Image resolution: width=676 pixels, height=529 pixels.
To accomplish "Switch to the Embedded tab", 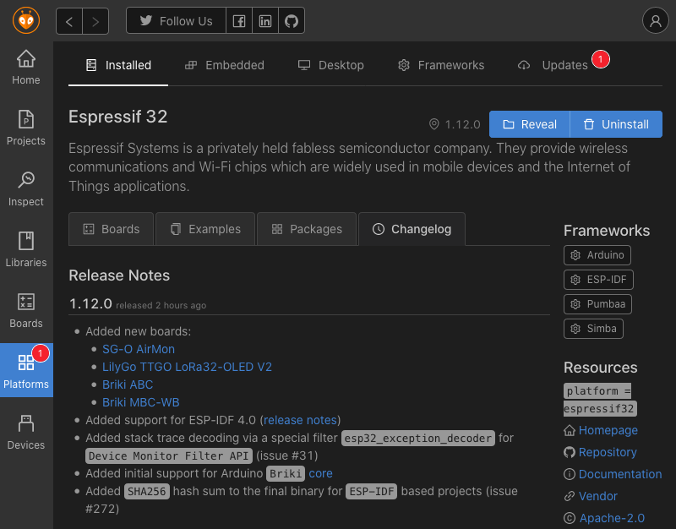I will coord(225,65).
